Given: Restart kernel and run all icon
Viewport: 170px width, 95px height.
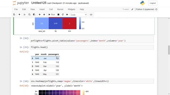Looking at the screenshot, I should (67, 15).
